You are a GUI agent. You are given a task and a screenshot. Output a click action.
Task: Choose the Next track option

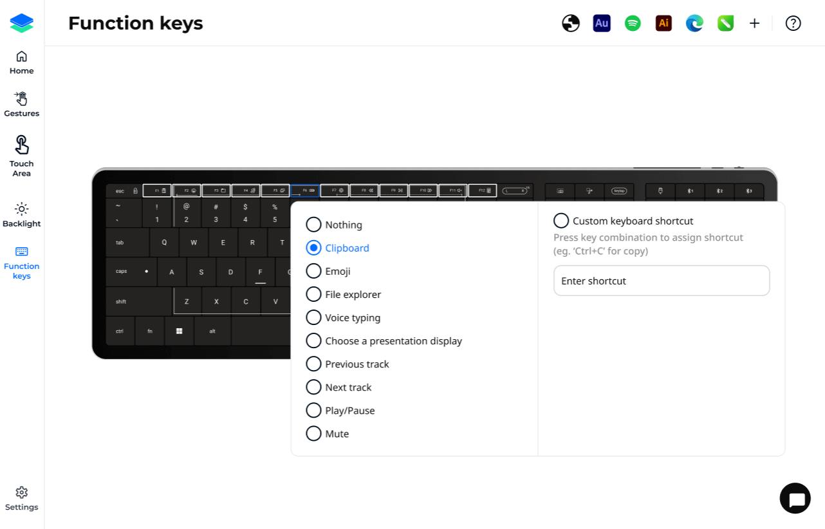[x=338, y=387]
